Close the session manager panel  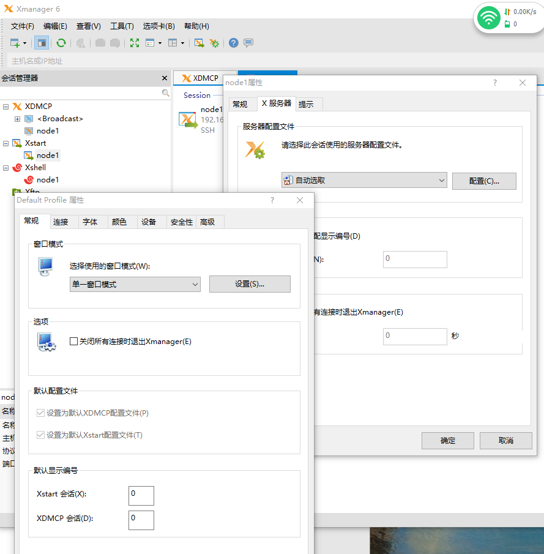[x=165, y=78]
